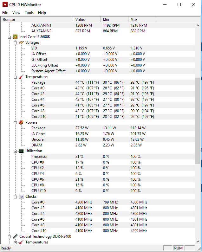Open the Tools menu

pyautogui.click(x=29, y=13)
